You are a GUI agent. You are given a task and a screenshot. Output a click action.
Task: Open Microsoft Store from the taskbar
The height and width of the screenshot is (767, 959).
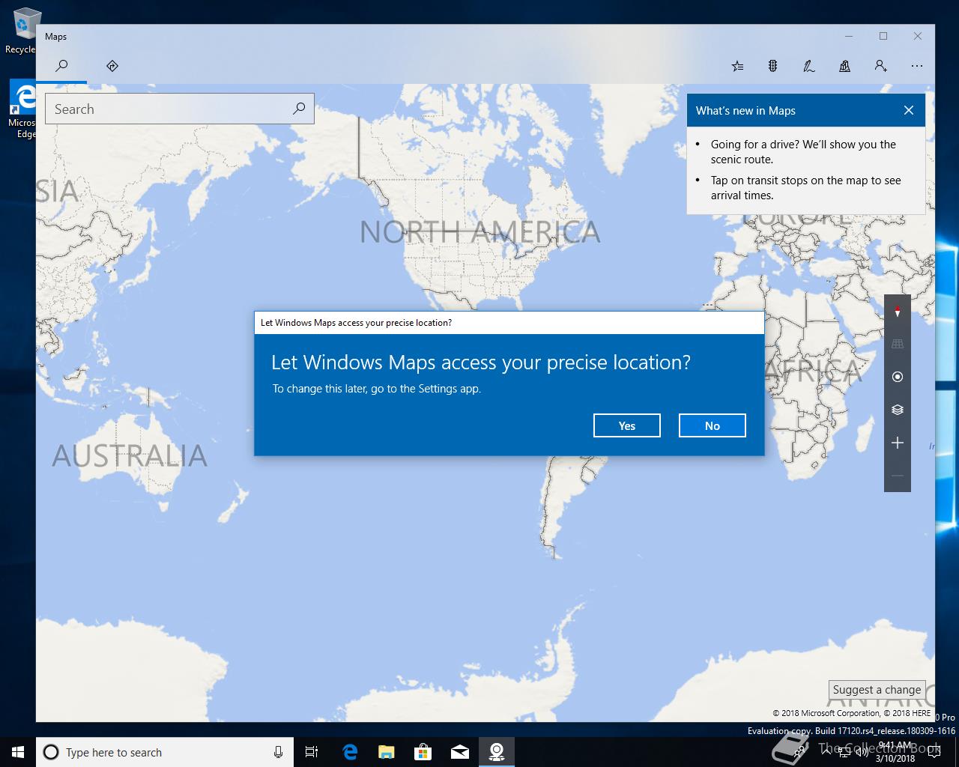pos(423,752)
